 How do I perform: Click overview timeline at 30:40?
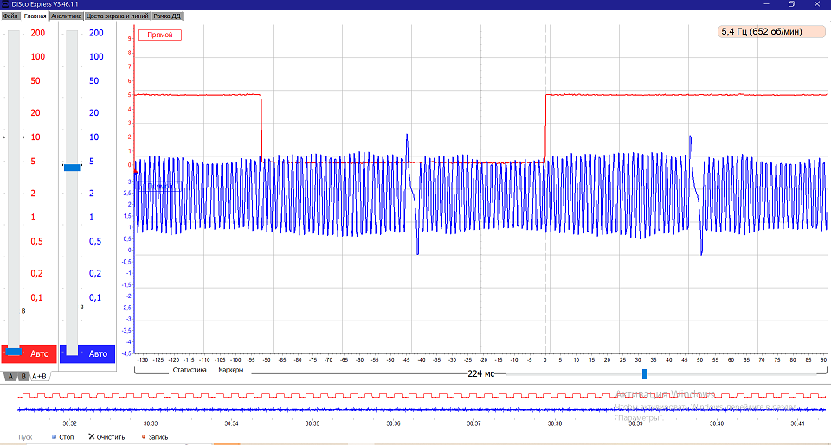click(717, 423)
